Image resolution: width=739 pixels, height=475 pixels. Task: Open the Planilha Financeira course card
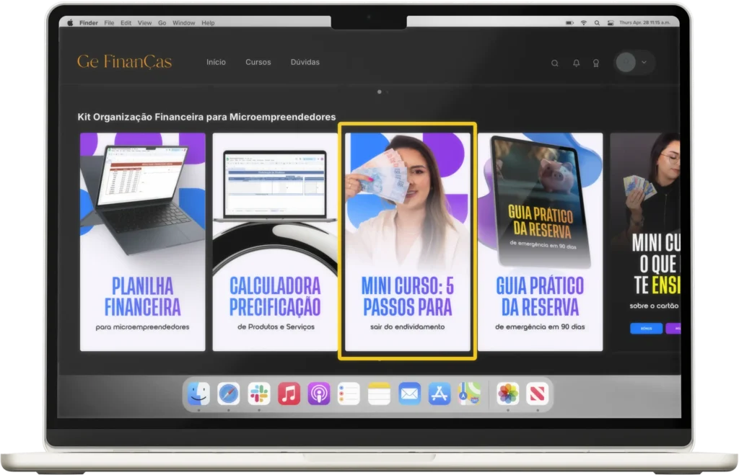(x=142, y=241)
